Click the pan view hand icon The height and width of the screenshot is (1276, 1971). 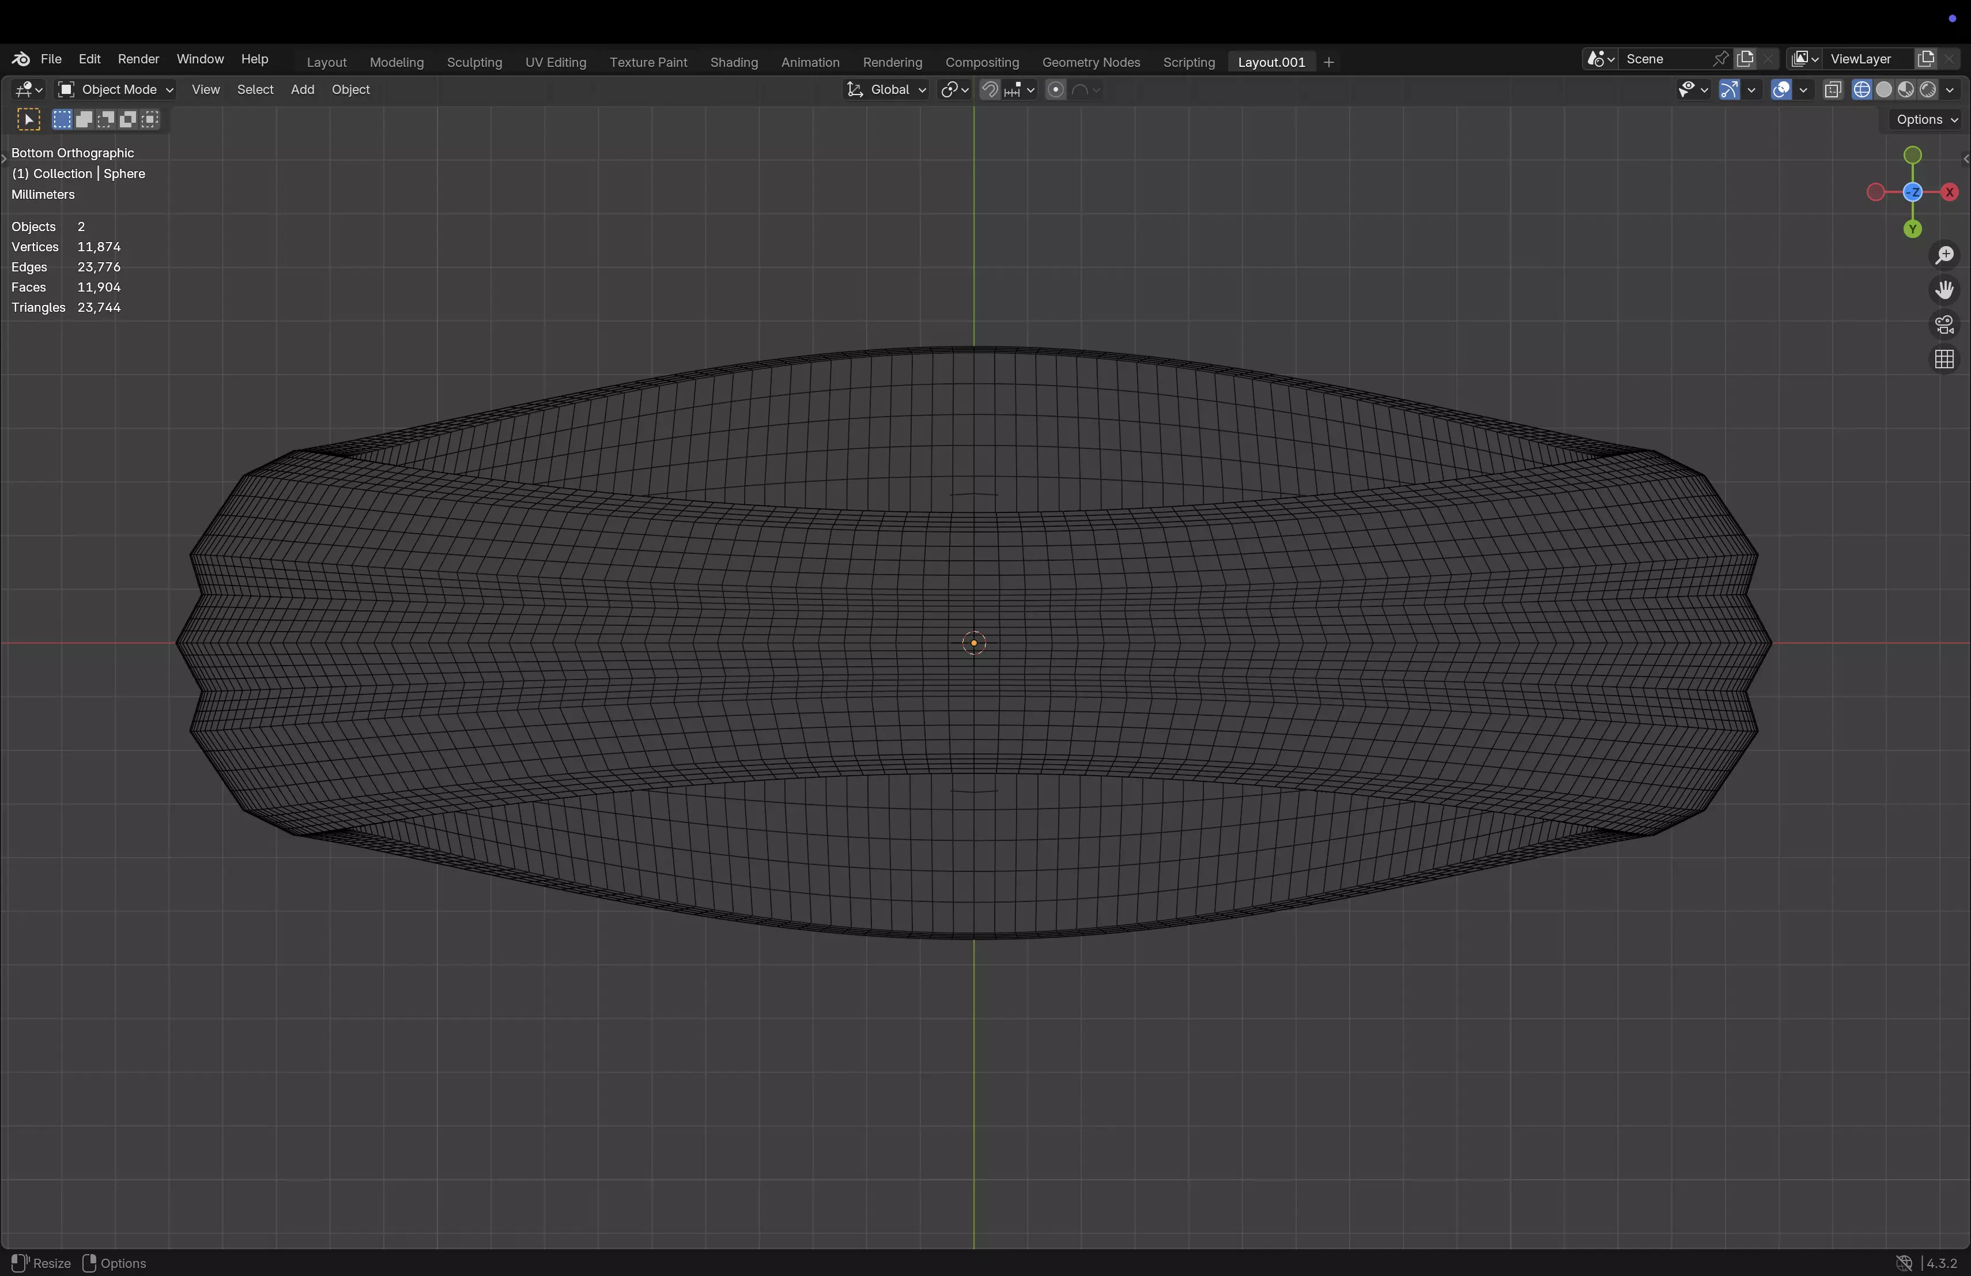pos(1944,290)
